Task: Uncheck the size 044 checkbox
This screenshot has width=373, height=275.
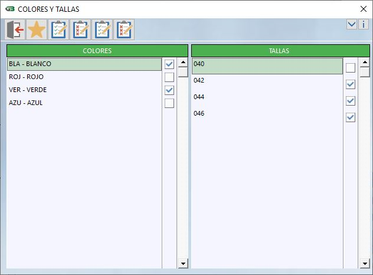Action: pyautogui.click(x=351, y=101)
